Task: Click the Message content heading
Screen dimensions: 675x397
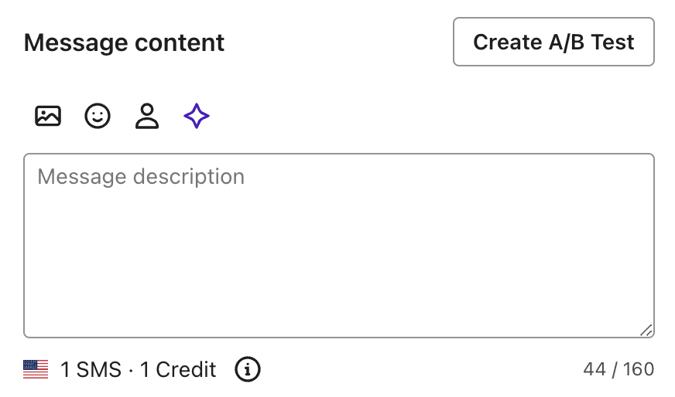Action: point(124,42)
